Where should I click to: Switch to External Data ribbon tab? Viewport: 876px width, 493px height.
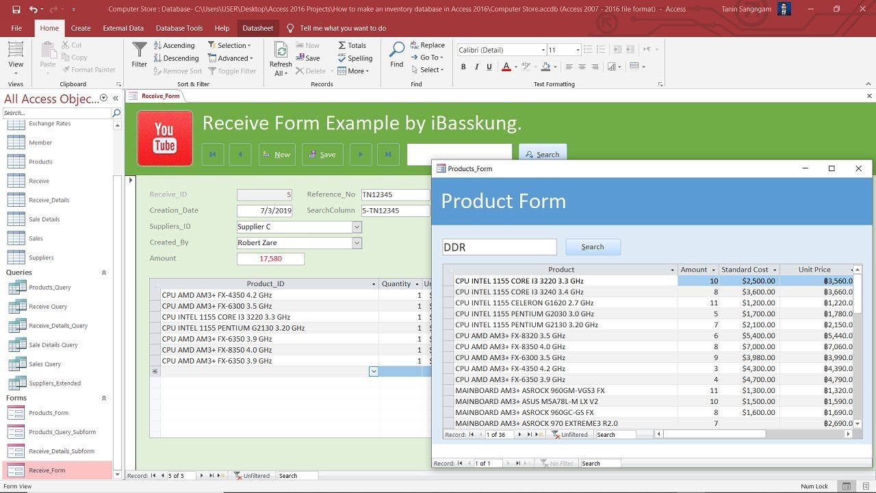(x=123, y=28)
